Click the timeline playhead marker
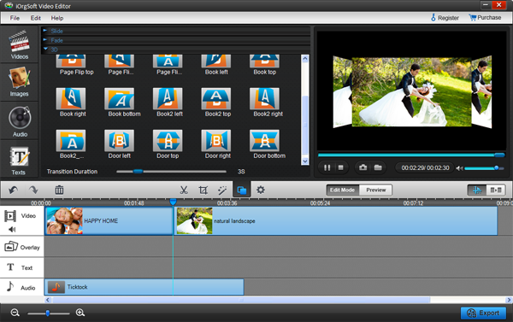 (x=173, y=202)
